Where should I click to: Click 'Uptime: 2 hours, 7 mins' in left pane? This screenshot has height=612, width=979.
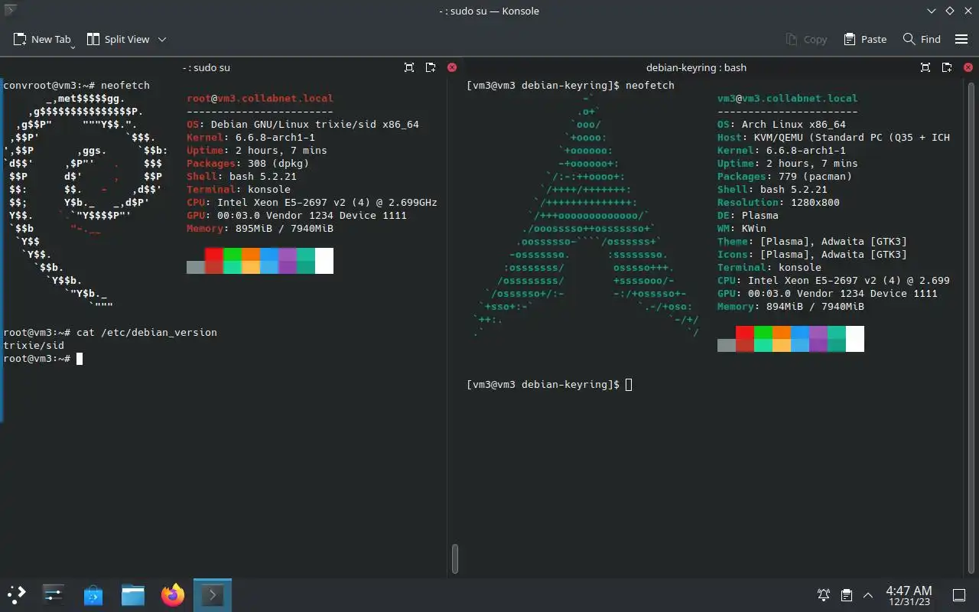coord(257,150)
